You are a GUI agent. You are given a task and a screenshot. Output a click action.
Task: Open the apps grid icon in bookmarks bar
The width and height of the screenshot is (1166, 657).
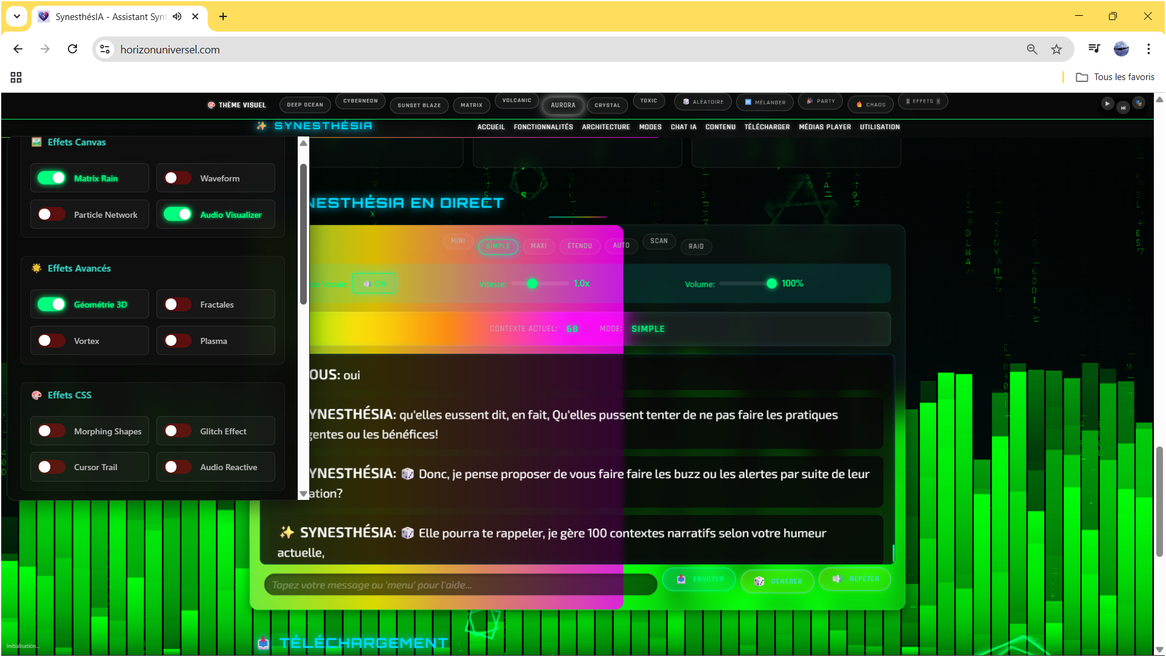coord(16,77)
